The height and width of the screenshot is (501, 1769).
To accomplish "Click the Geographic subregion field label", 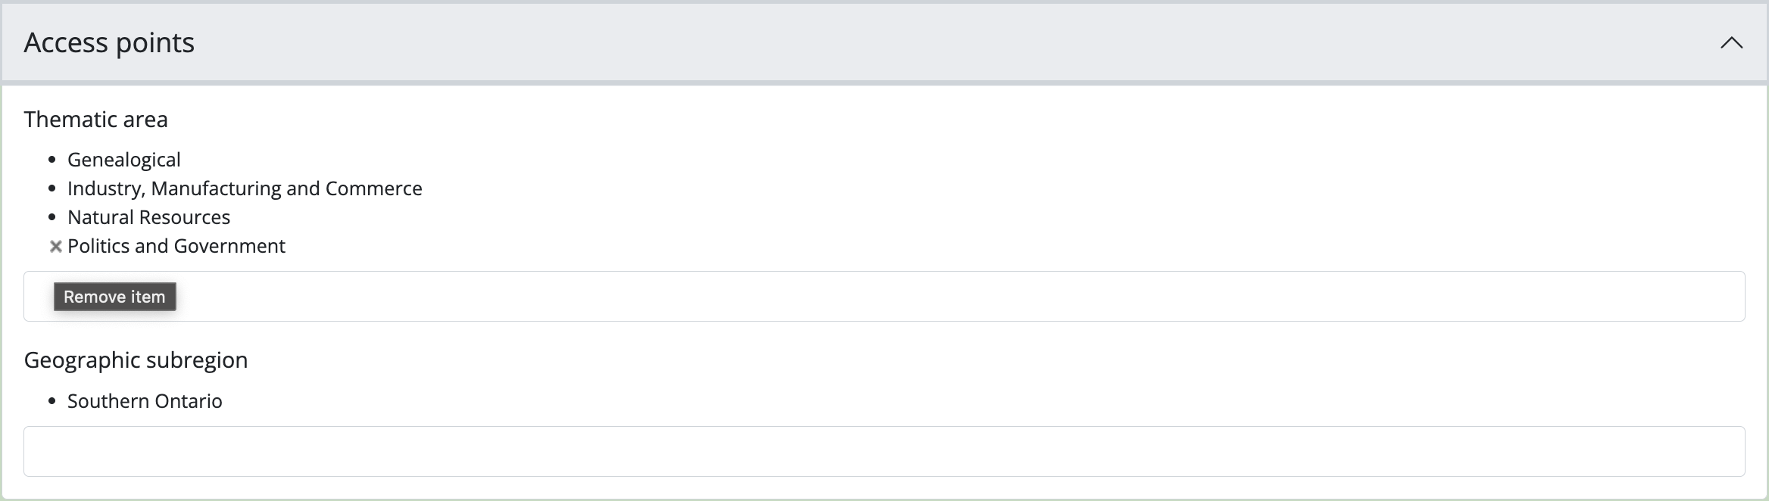I will click(136, 360).
